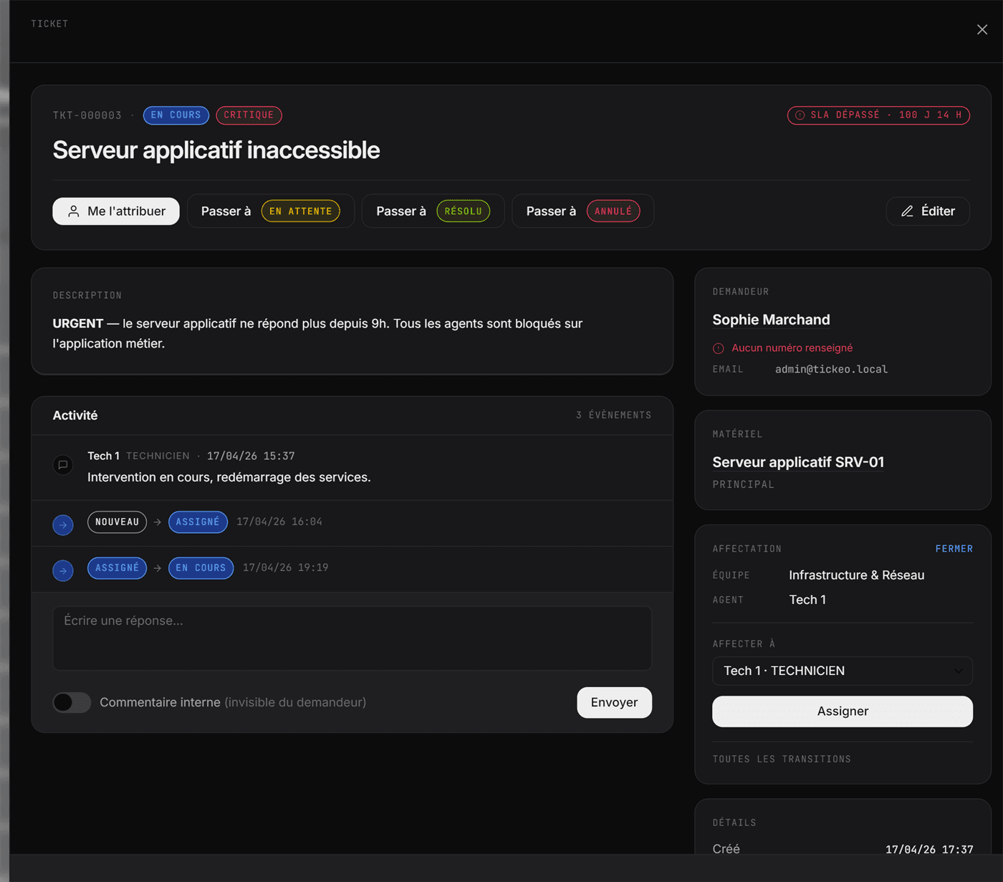This screenshot has width=1003, height=882.
Task: Toggle the Commentaire interne switch
Action: 72,702
